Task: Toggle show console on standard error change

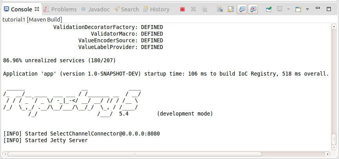Action: point(253,9)
